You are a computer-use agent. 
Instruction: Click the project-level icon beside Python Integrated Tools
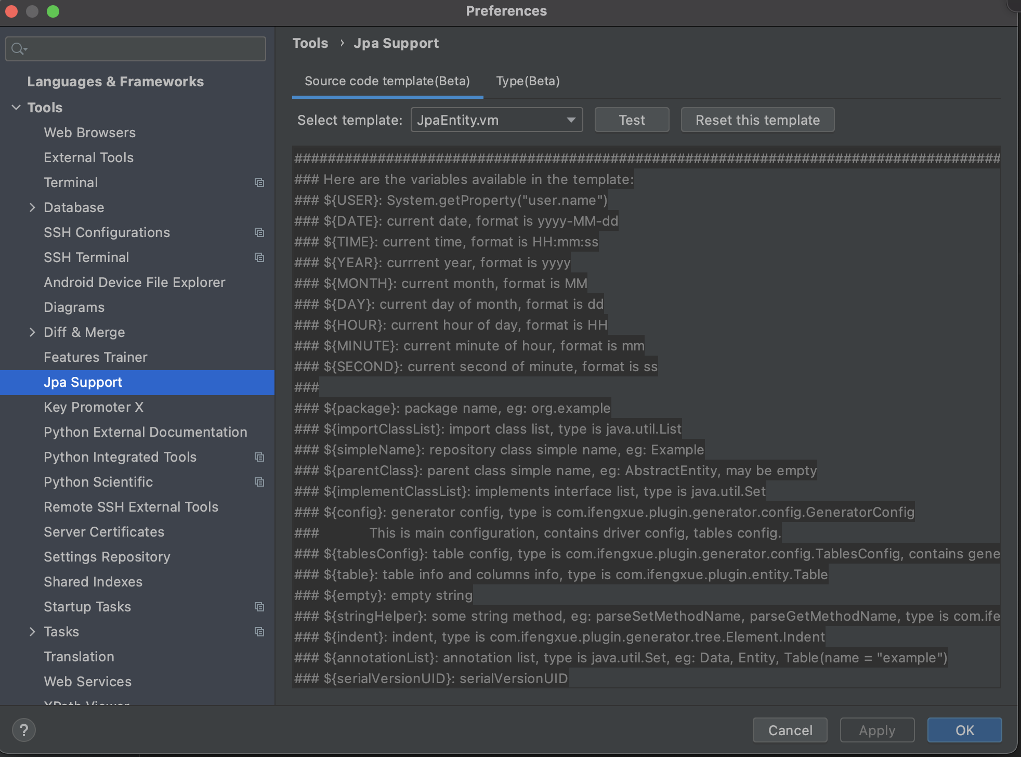pos(259,457)
